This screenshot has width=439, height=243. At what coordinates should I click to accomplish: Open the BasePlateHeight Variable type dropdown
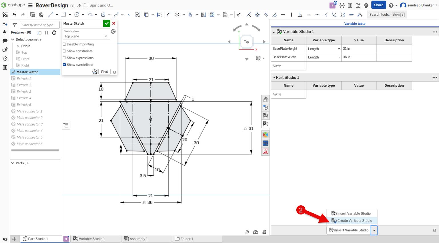[339, 48]
